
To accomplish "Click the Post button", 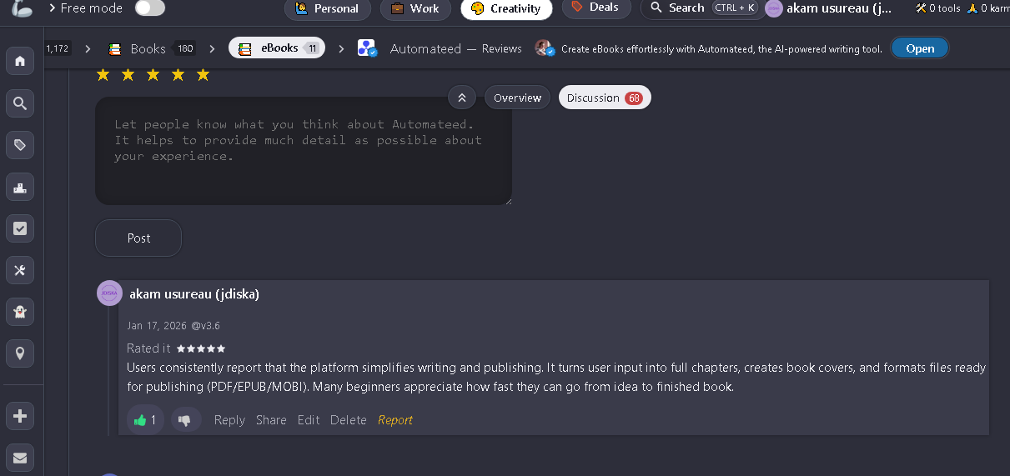I will 138,238.
